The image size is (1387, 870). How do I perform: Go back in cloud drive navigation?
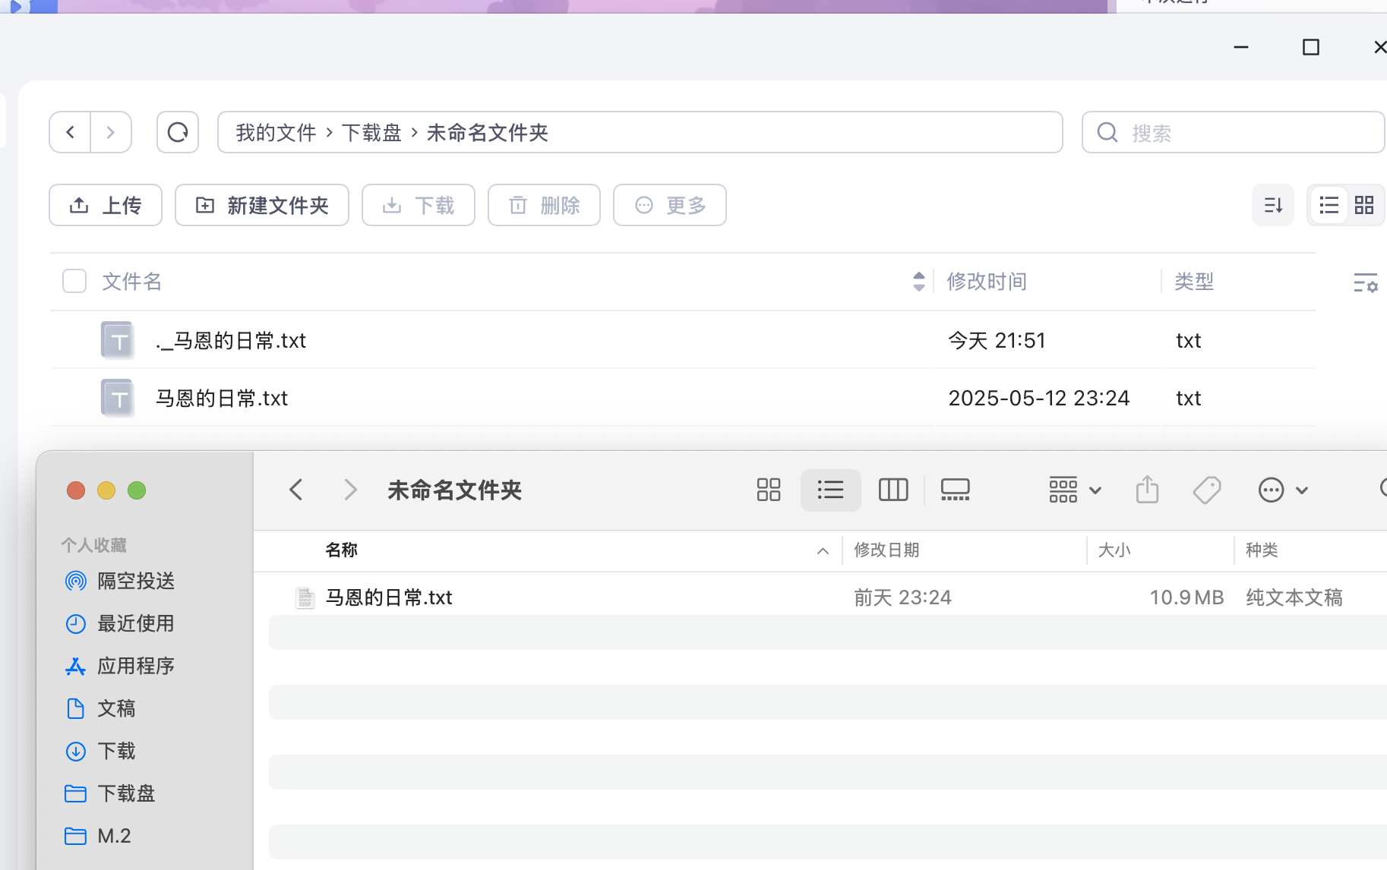pyautogui.click(x=71, y=132)
